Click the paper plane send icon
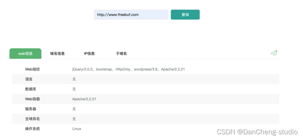Screen dimensions: 303x139 [274, 53]
